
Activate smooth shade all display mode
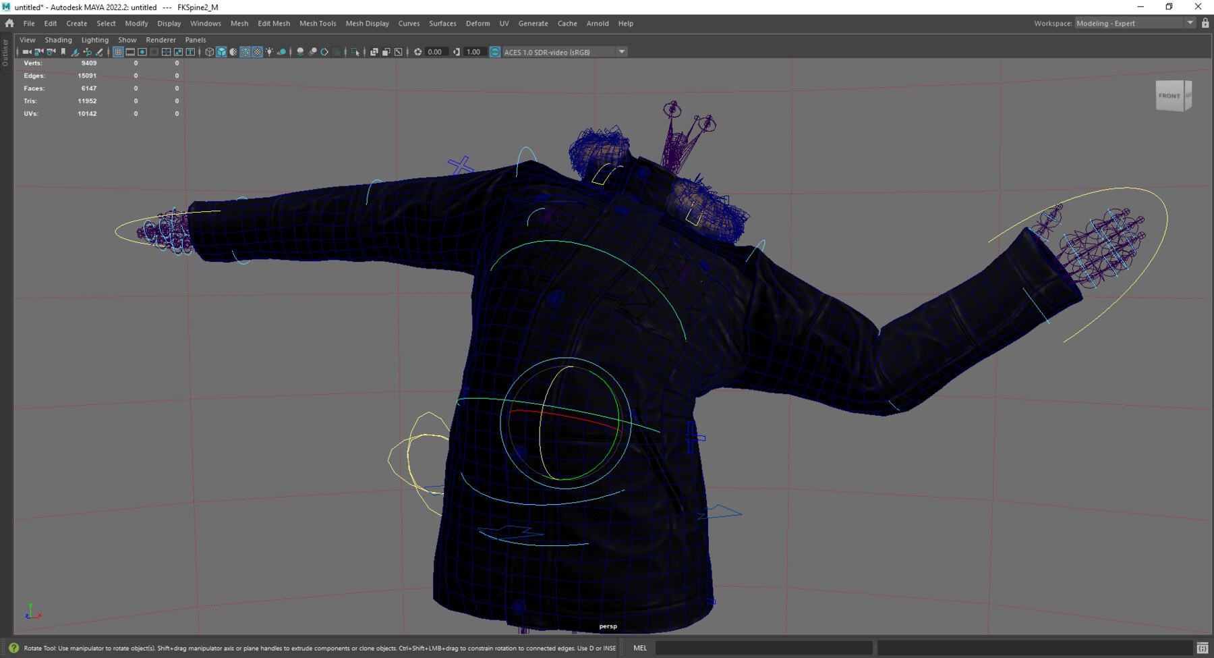tap(221, 51)
